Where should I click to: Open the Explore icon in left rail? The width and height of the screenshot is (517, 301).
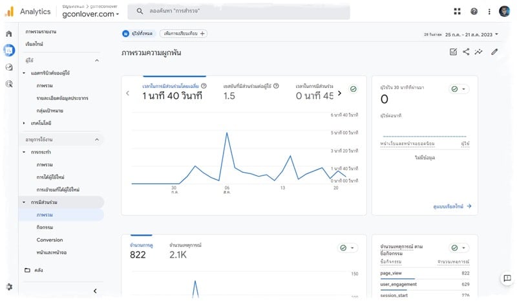pyautogui.click(x=9, y=67)
